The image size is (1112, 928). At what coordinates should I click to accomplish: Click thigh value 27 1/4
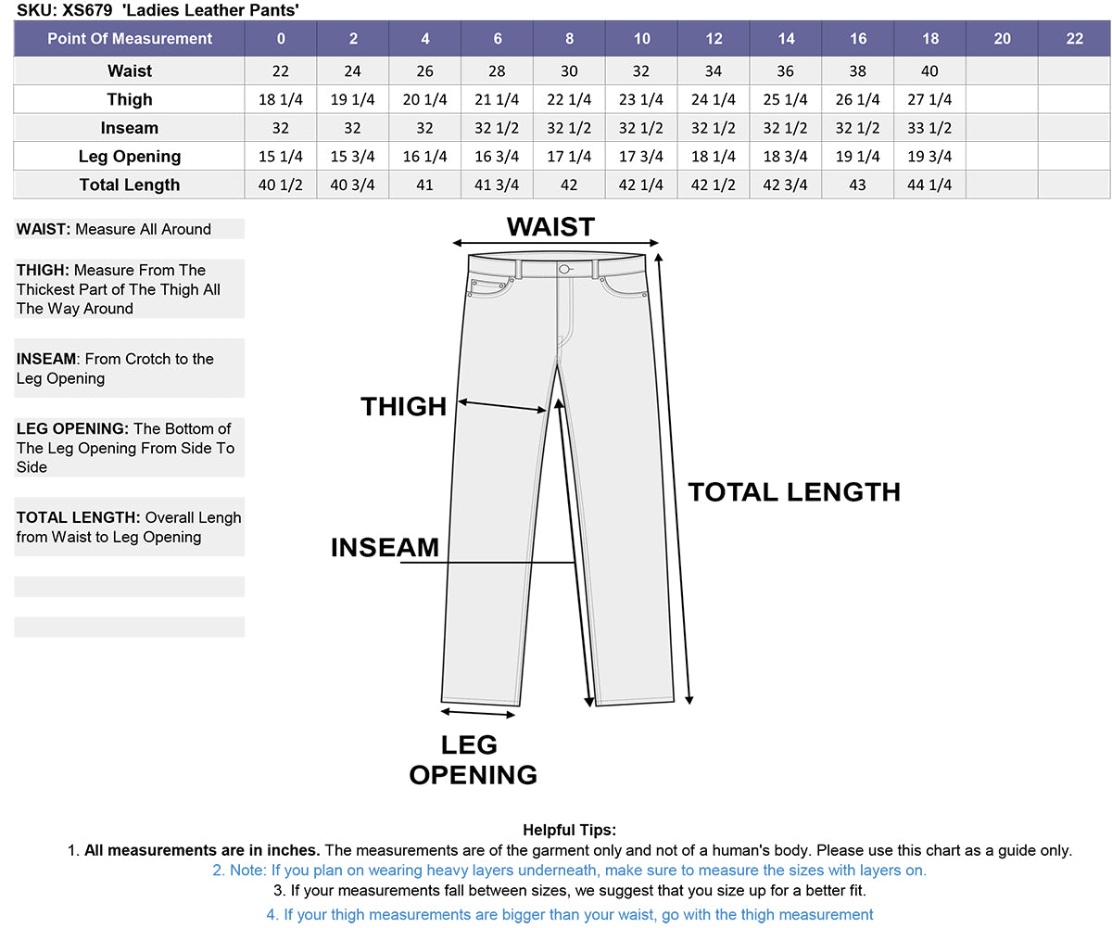pos(930,100)
